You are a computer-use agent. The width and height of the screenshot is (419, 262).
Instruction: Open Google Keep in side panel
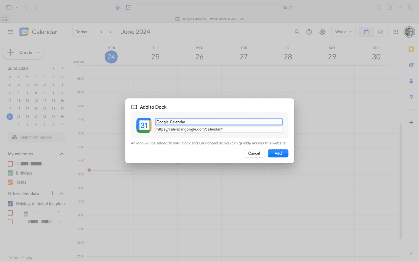411,50
